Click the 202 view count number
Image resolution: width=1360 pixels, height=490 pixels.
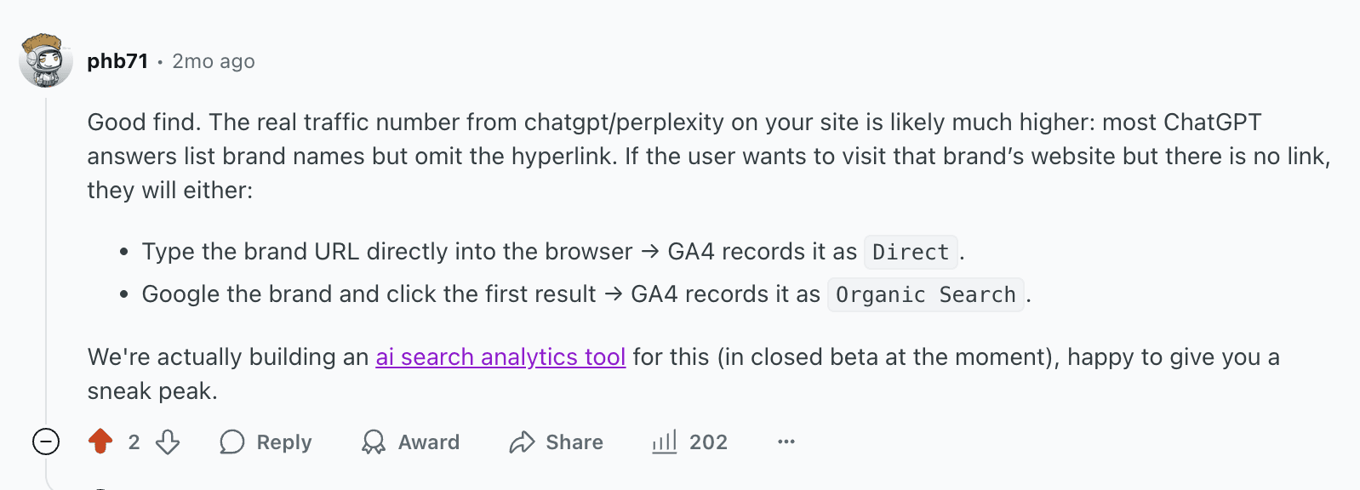pos(708,442)
